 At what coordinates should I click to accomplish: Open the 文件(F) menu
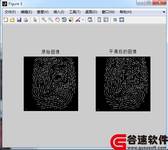pos(10,12)
